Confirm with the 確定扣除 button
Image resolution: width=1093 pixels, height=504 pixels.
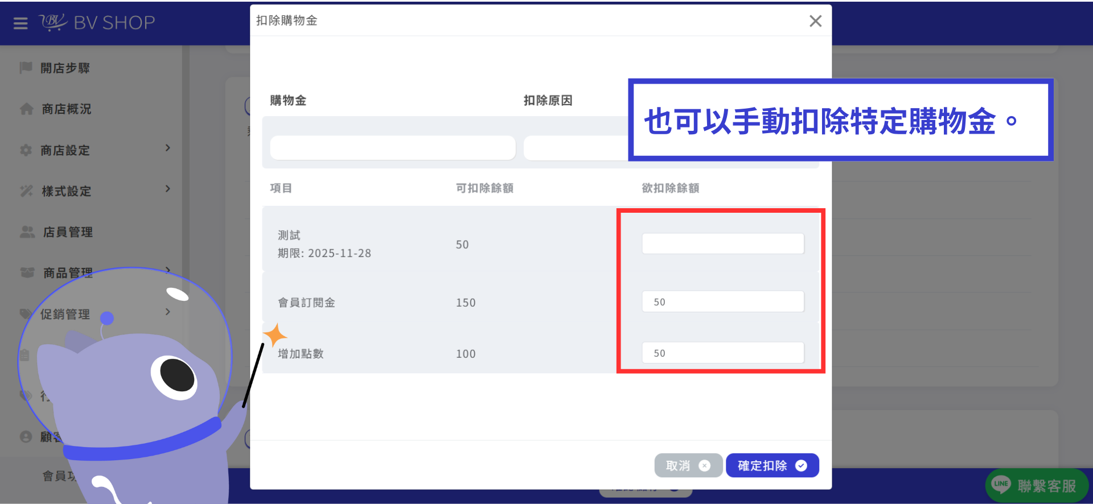tap(773, 465)
